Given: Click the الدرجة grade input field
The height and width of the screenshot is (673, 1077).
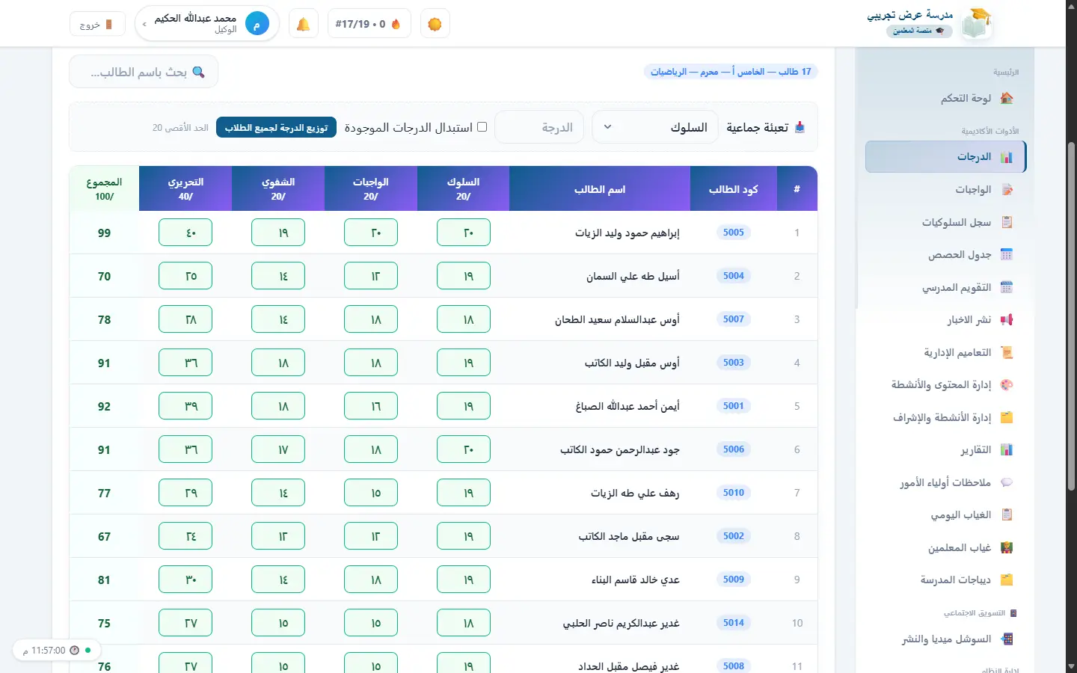Looking at the screenshot, I should 539,127.
